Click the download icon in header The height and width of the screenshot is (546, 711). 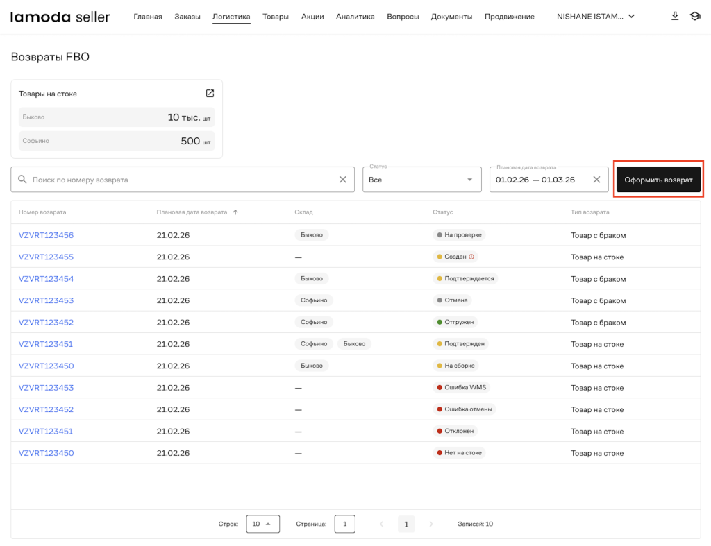(675, 17)
